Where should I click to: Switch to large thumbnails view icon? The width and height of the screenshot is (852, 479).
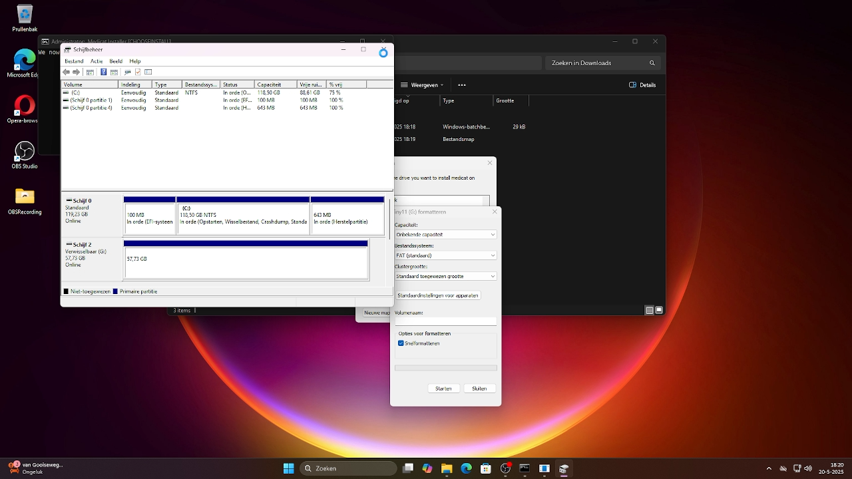tap(659, 310)
